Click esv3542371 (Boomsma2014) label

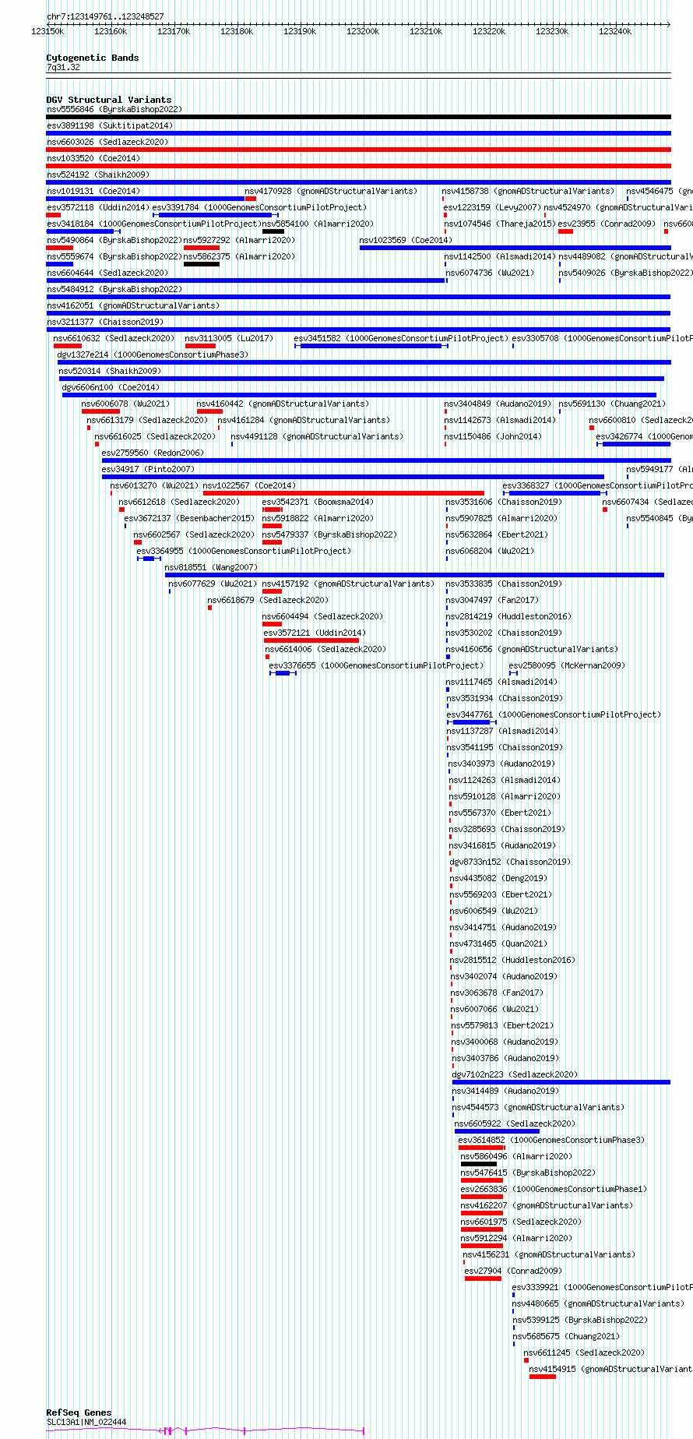point(318,503)
